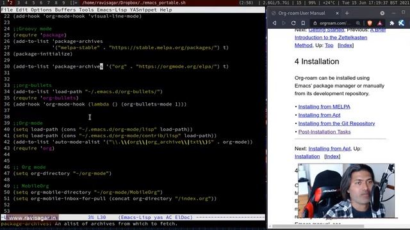Click the browser horizontal scrollbar
The width and height of the screenshot is (410, 230).
click(318, 226)
